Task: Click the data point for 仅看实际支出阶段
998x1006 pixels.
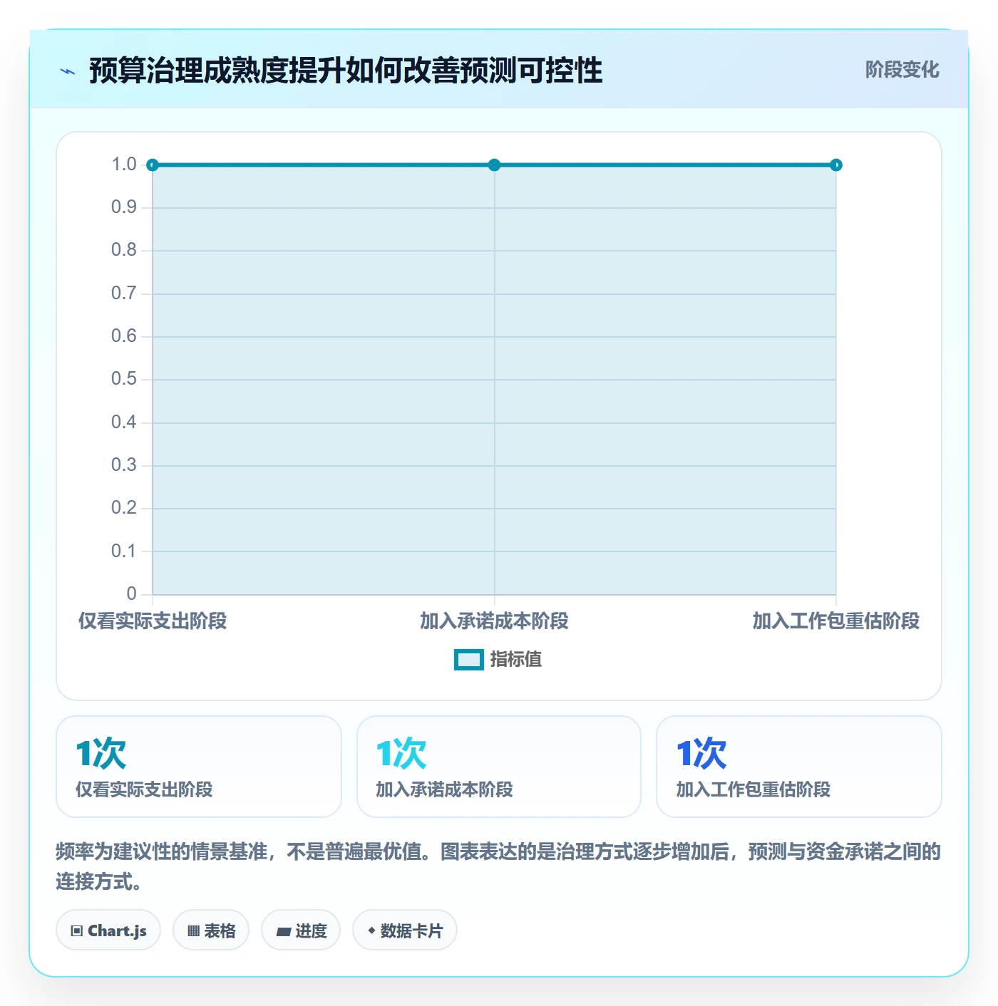Action: point(153,165)
